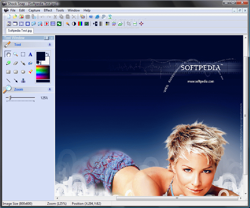Click the window capture toolbar icon
250x208 pixels.
click(x=15, y=24)
